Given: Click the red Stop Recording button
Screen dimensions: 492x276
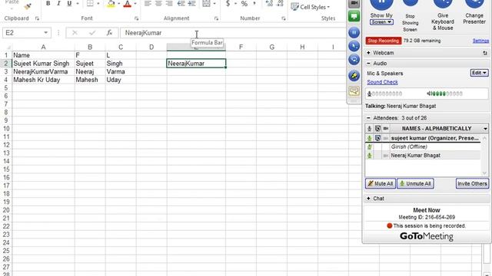Looking at the screenshot, I should click(383, 41).
